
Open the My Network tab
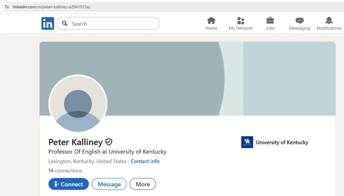click(241, 24)
